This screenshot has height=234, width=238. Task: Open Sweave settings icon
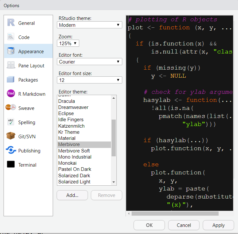click(11, 108)
